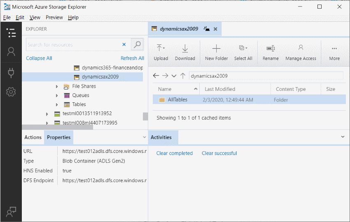This screenshot has width=350, height=222.
Task: Open the Preview menu
Action: pyautogui.click(x=54, y=17)
